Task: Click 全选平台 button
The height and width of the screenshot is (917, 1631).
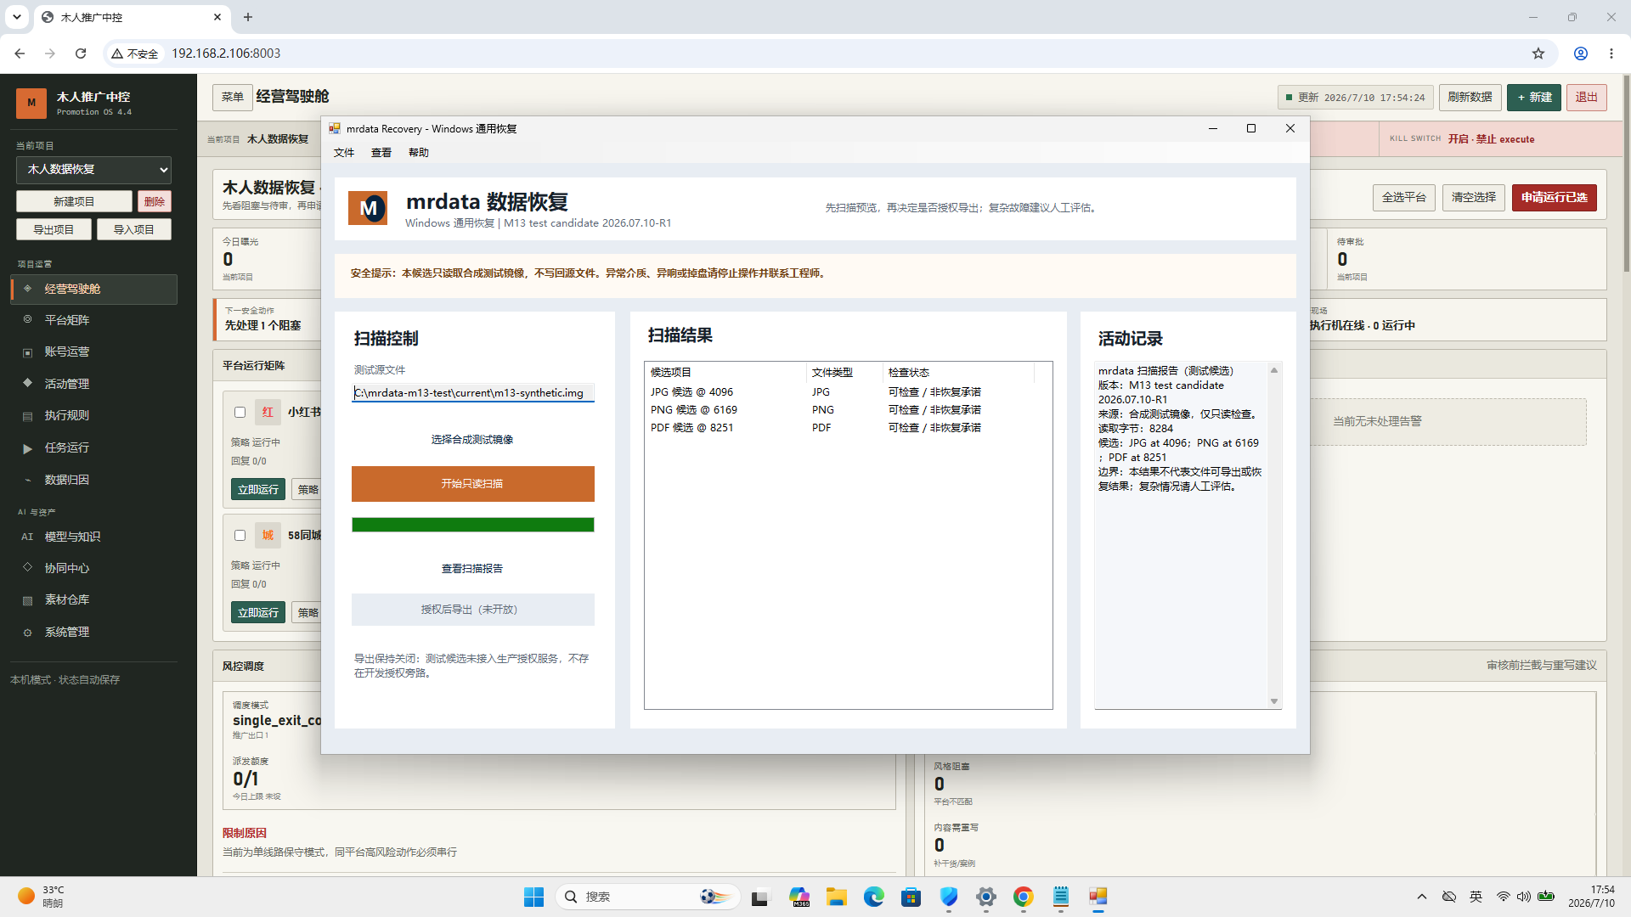Action: tap(1404, 198)
